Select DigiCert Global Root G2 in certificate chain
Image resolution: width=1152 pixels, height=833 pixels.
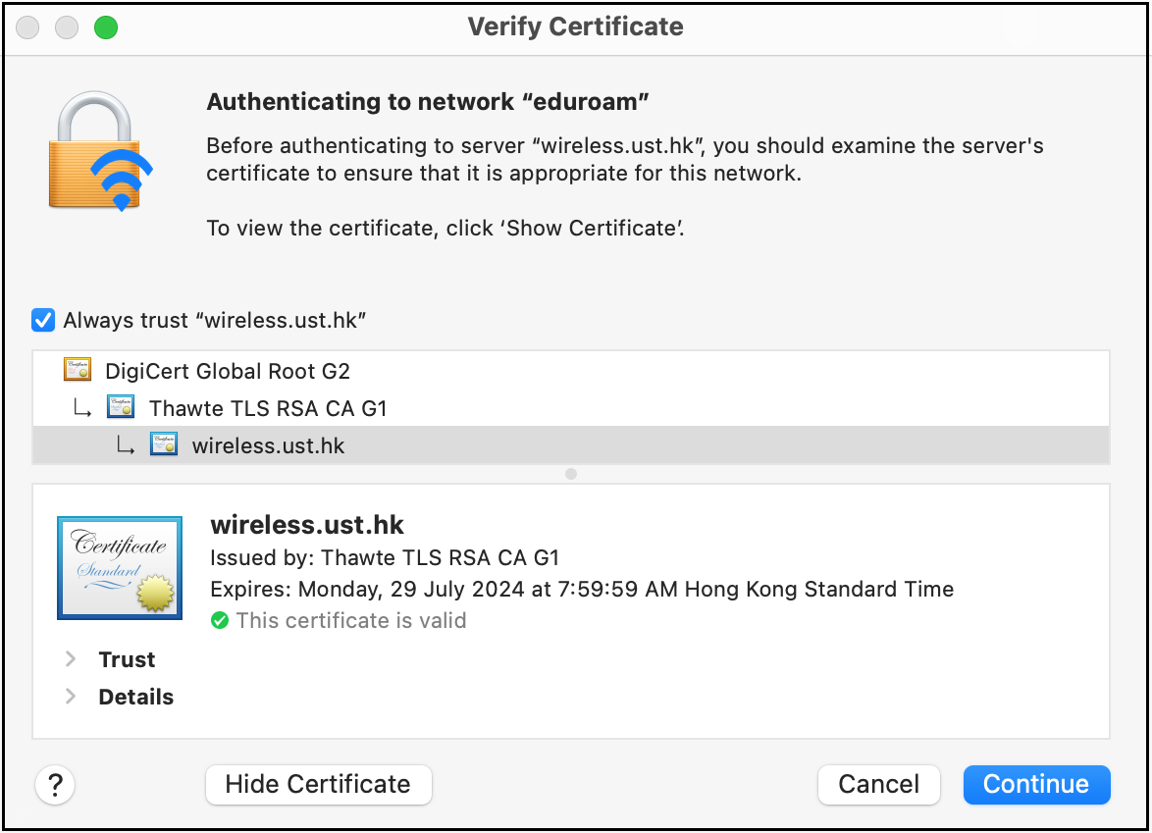[x=227, y=371]
